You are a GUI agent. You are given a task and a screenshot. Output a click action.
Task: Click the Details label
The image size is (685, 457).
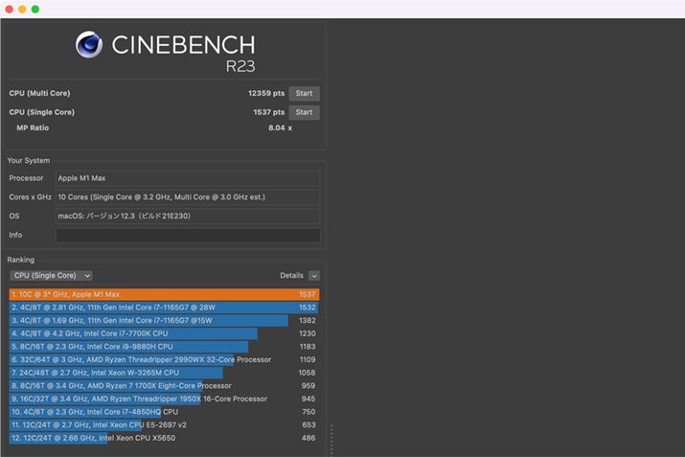291,276
